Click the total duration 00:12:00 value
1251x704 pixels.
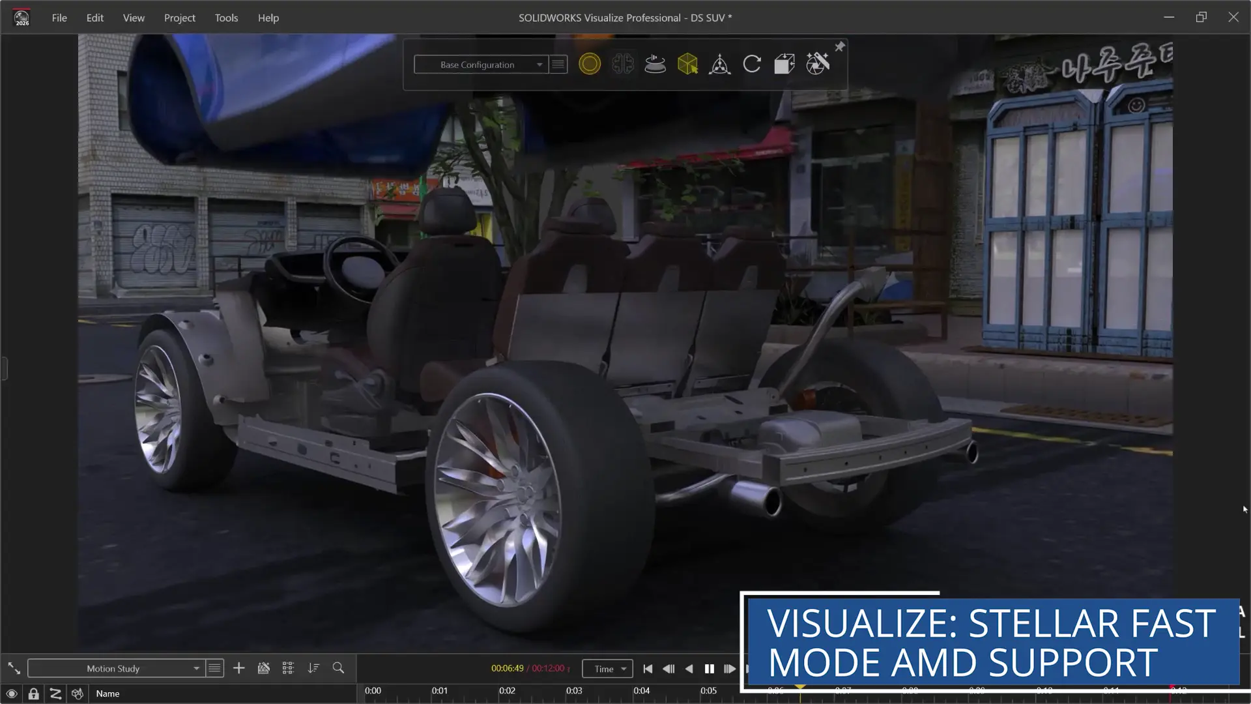click(549, 669)
